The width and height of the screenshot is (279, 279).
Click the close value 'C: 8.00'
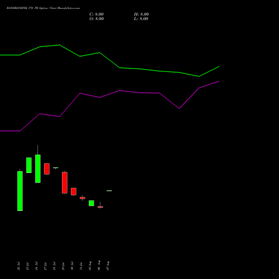(97, 15)
